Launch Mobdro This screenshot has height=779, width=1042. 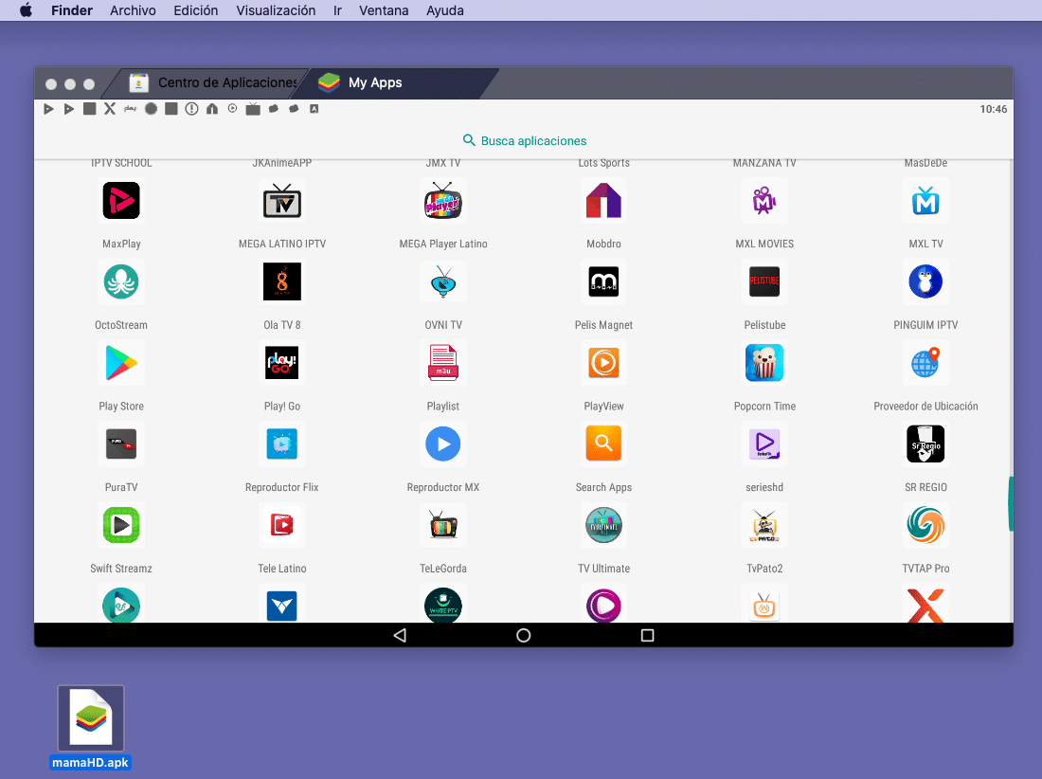(603, 200)
